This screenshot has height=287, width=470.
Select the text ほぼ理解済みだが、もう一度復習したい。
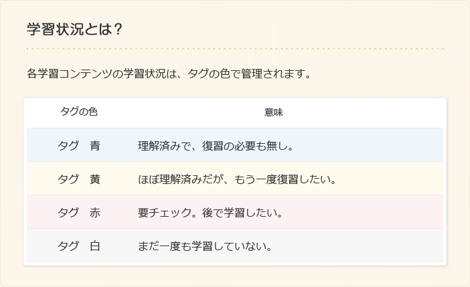(237, 179)
